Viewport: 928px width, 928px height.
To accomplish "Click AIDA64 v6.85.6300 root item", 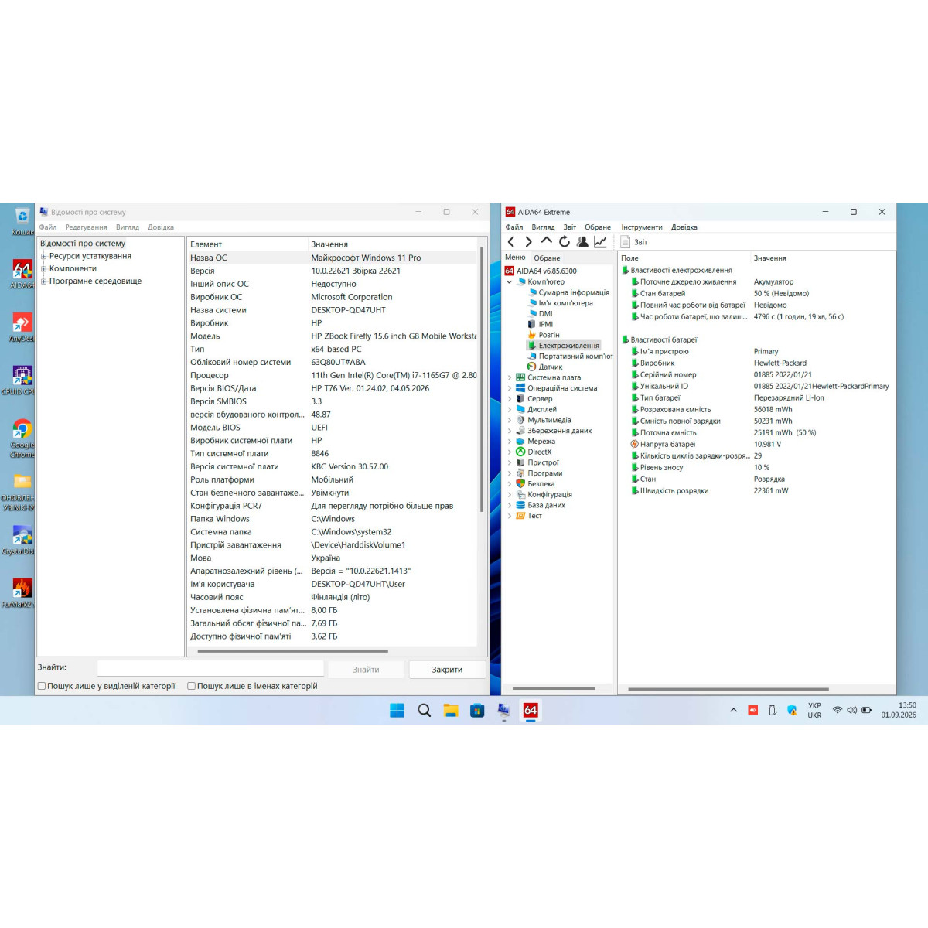I will point(547,271).
